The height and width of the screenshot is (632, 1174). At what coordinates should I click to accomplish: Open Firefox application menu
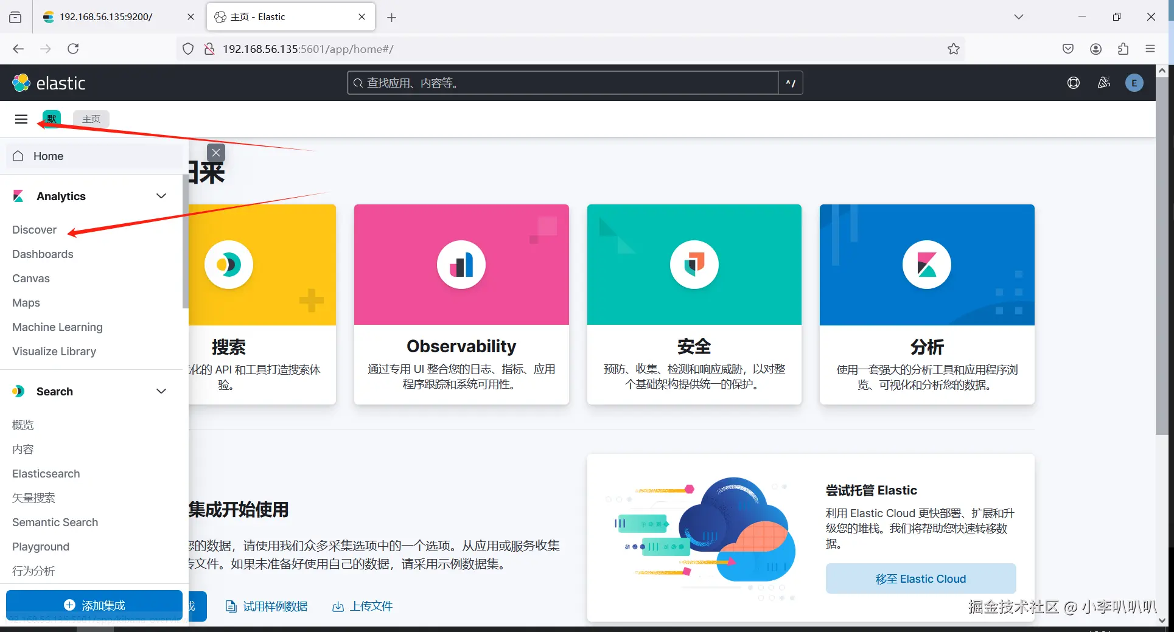tap(1150, 49)
